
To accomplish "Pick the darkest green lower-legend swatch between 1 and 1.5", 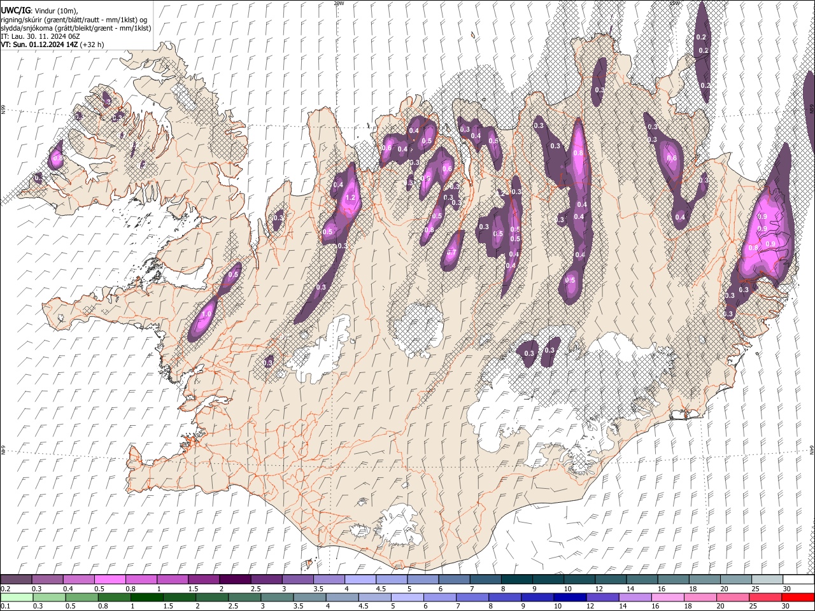I will 146,597.
